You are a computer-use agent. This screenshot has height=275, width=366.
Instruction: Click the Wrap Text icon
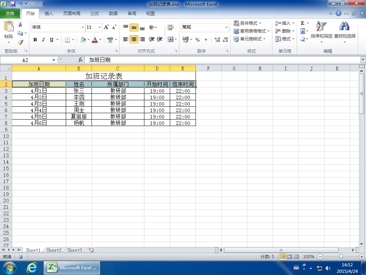pos(170,28)
